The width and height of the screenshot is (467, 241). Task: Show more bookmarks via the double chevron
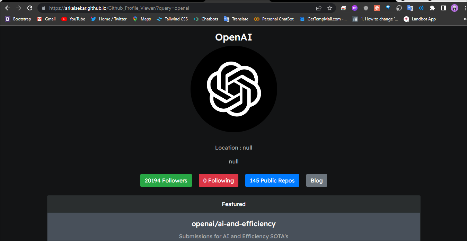pyautogui.click(x=465, y=19)
